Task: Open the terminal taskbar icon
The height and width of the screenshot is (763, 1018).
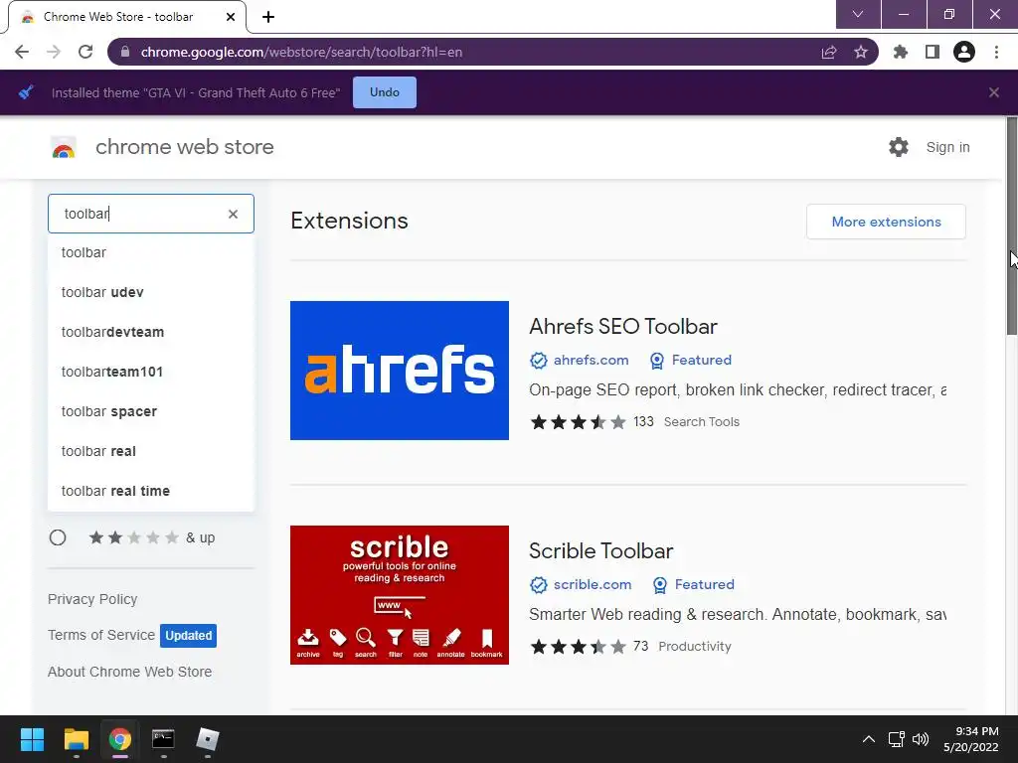Action: (x=163, y=739)
